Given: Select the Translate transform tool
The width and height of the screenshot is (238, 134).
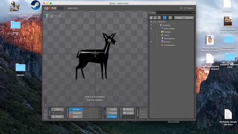Looking at the screenshot, I should [76, 113].
